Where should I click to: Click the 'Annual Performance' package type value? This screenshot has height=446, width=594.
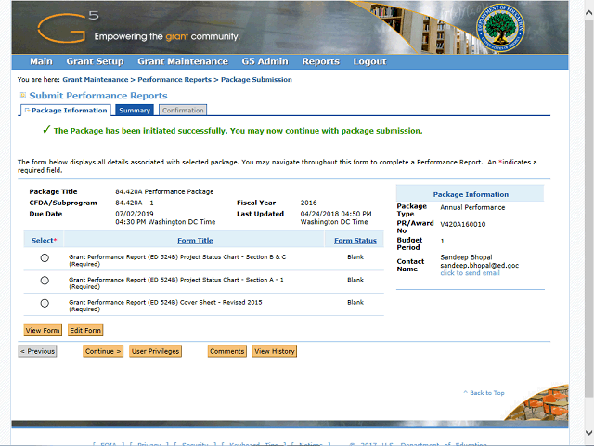click(x=472, y=207)
